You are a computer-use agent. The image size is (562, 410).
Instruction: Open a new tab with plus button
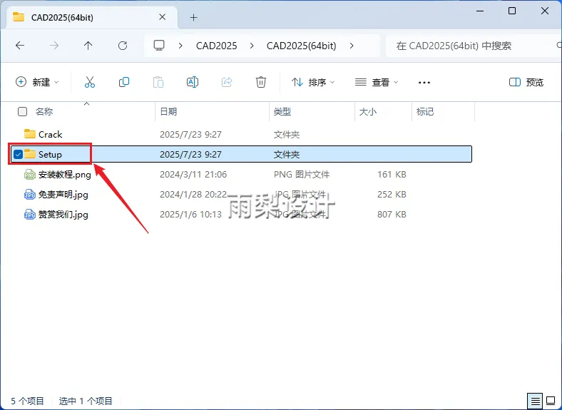(x=193, y=17)
